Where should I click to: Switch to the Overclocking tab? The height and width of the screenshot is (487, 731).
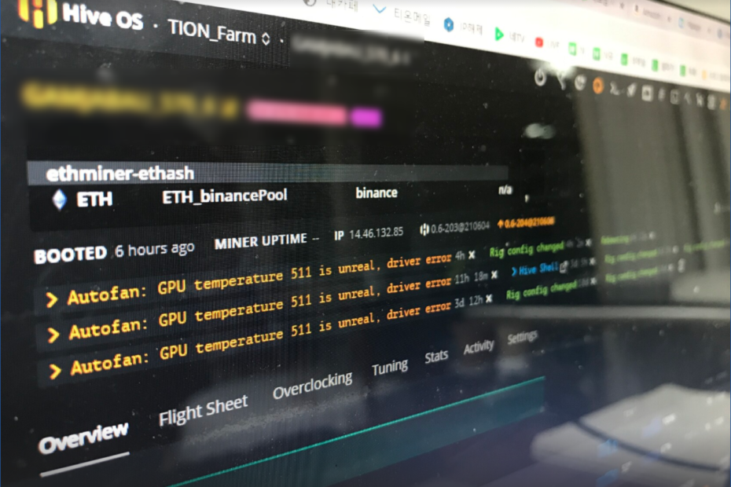coord(313,385)
